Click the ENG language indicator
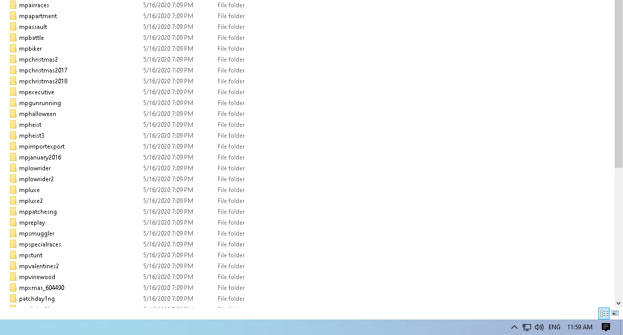Image resolution: width=623 pixels, height=335 pixels. coord(554,327)
